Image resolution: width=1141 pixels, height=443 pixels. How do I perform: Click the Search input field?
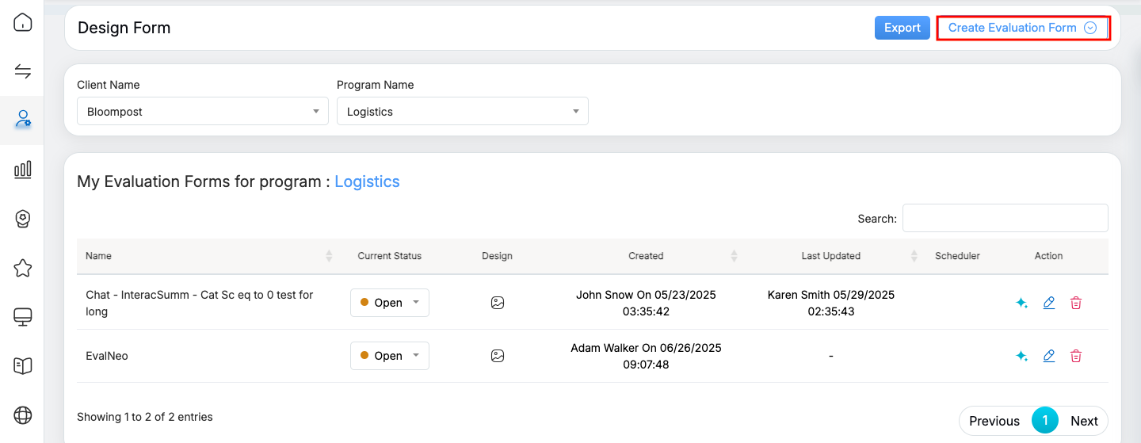(1005, 218)
